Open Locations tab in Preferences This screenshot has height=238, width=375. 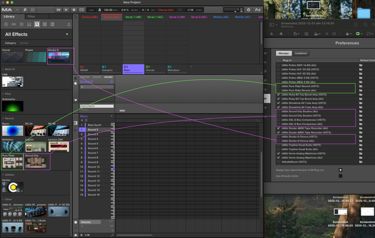click(x=301, y=53)
